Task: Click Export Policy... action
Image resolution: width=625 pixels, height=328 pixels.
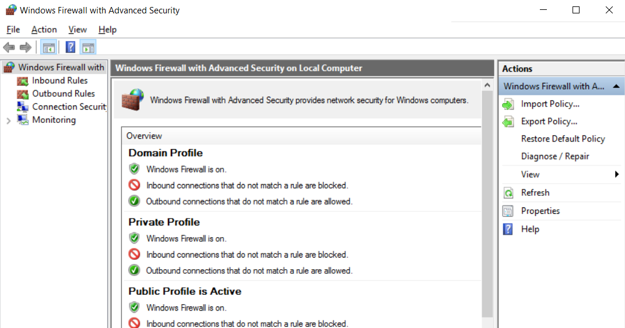Action: coord(549,122)
